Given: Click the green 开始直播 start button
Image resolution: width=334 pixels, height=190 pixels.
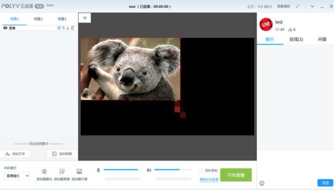Looking at the screenshot, I should coord(236,175).
